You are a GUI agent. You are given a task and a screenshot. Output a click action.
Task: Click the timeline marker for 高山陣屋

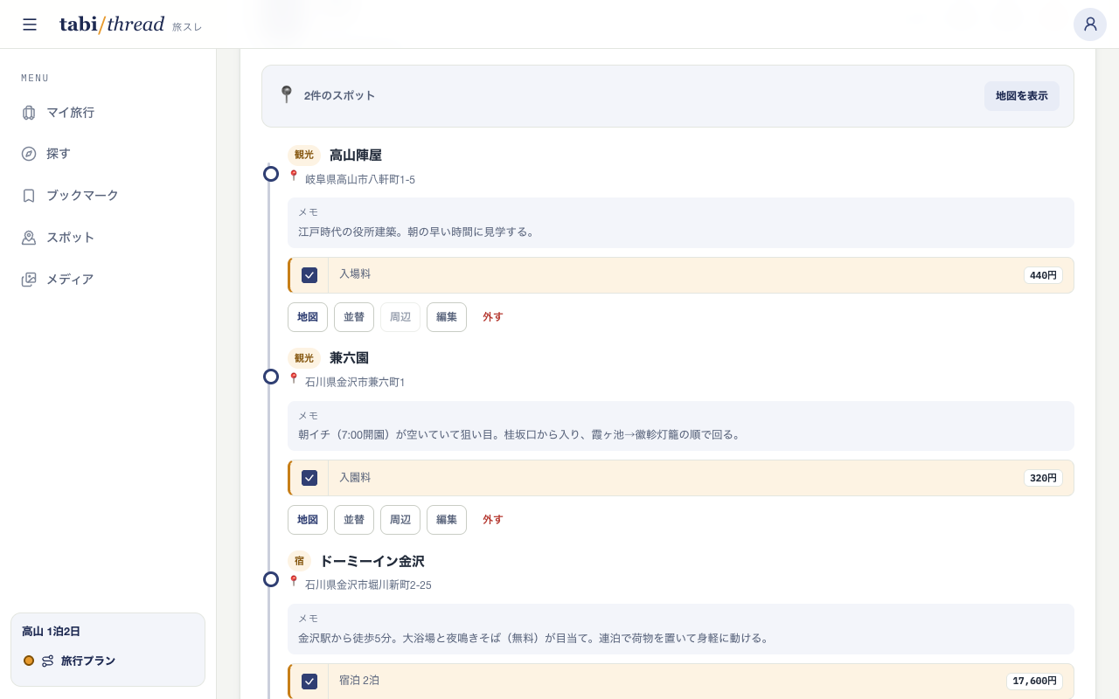click(x=271, y=174)
